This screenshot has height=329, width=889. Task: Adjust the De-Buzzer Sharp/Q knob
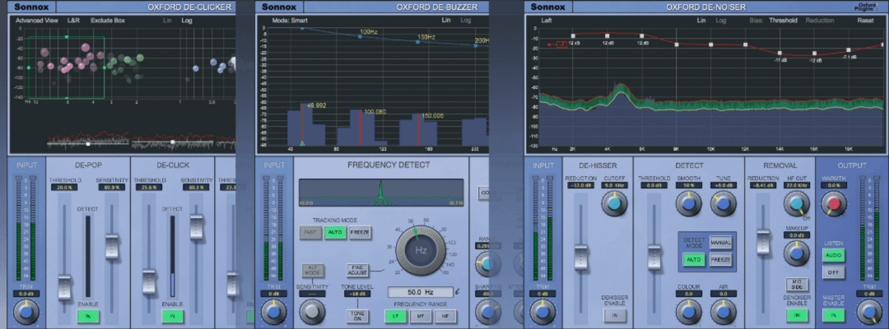point(486,312)
